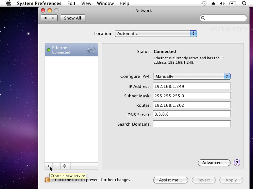Click in the Search Domains field

(x=192, y=124)
